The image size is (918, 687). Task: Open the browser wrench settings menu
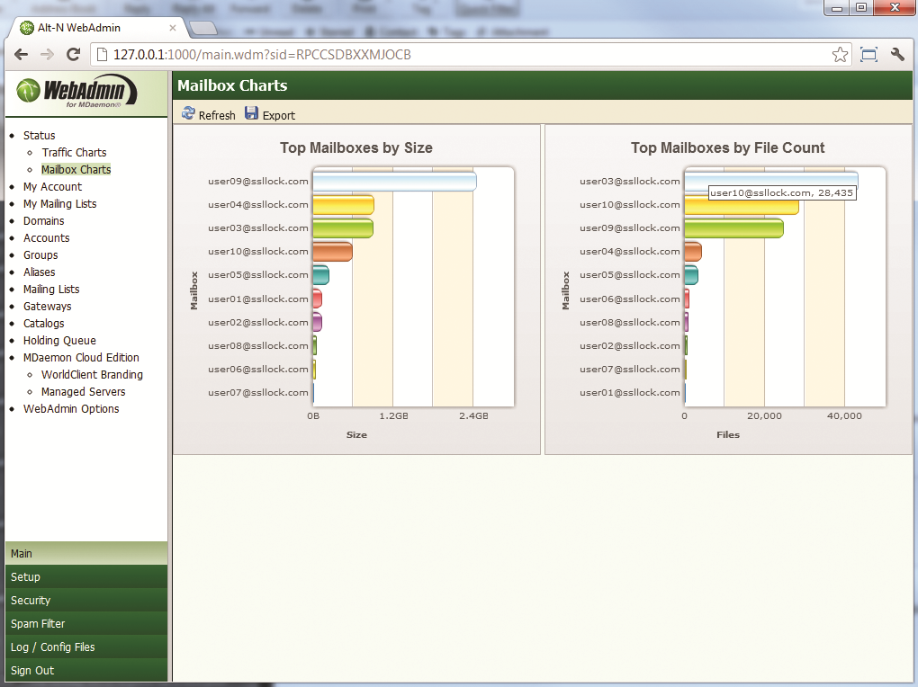pyautogui.click(x=897, y=55)
